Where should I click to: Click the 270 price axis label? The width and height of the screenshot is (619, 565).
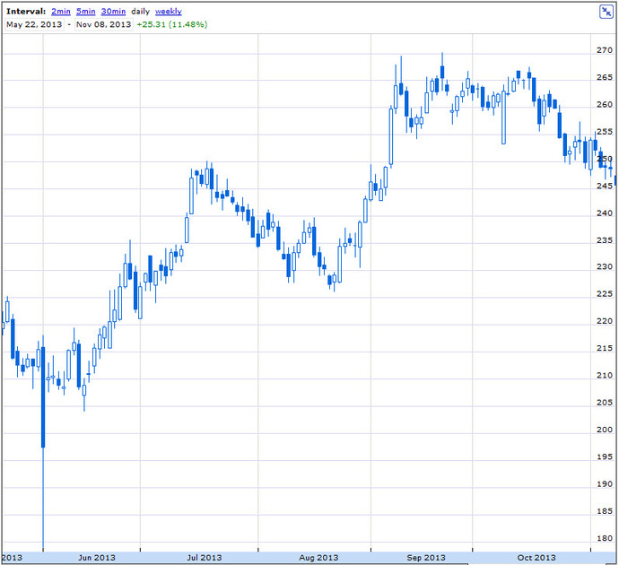tap(605, 50)
